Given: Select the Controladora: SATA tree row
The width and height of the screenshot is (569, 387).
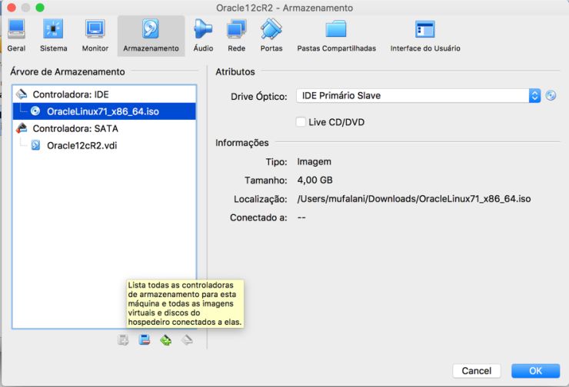Looking at the screenshot, I should (105, 128).
